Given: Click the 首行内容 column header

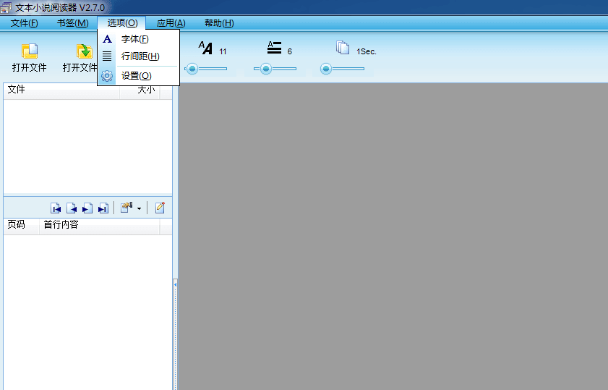Looking at the screenshot, I should pyautogui.click(x=61, y=225).
